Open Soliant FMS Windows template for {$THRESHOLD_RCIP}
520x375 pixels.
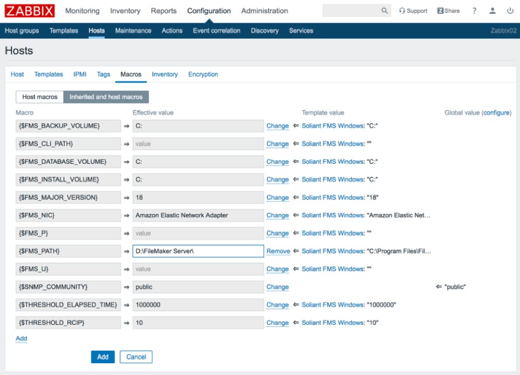pos(333,323)
